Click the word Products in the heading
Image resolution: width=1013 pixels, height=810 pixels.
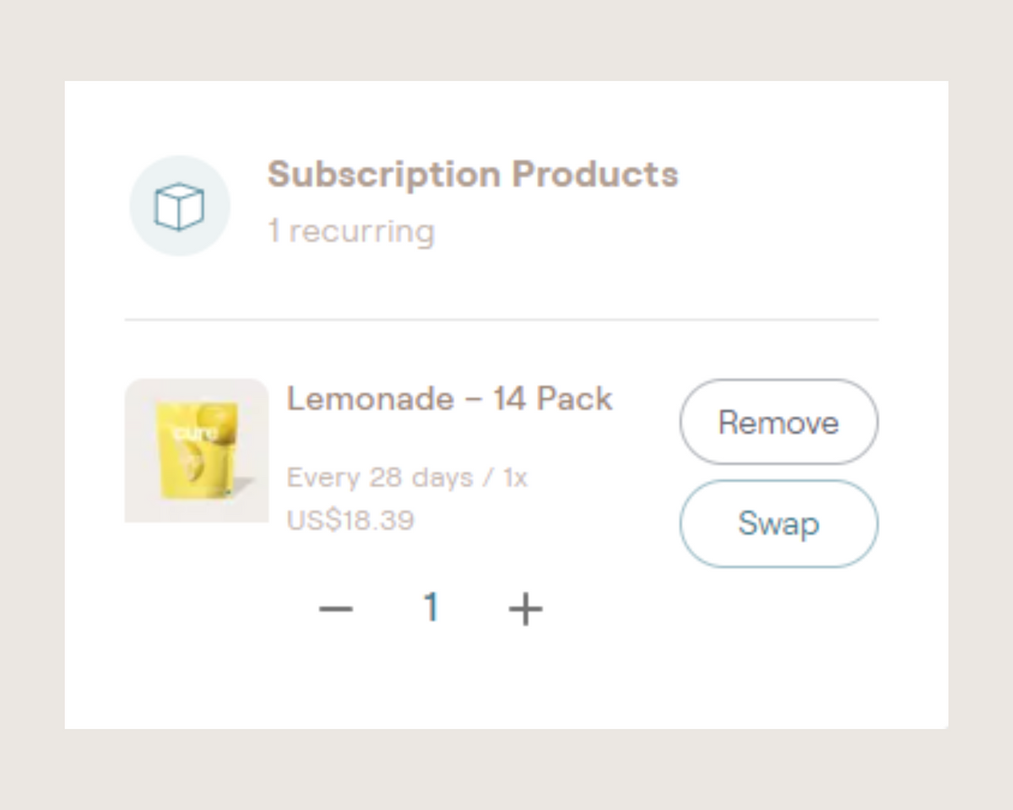(x=595, y=175)
